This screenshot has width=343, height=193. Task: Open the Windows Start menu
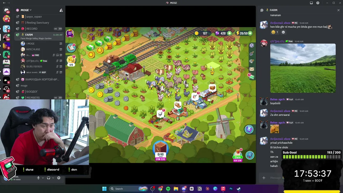104,189
